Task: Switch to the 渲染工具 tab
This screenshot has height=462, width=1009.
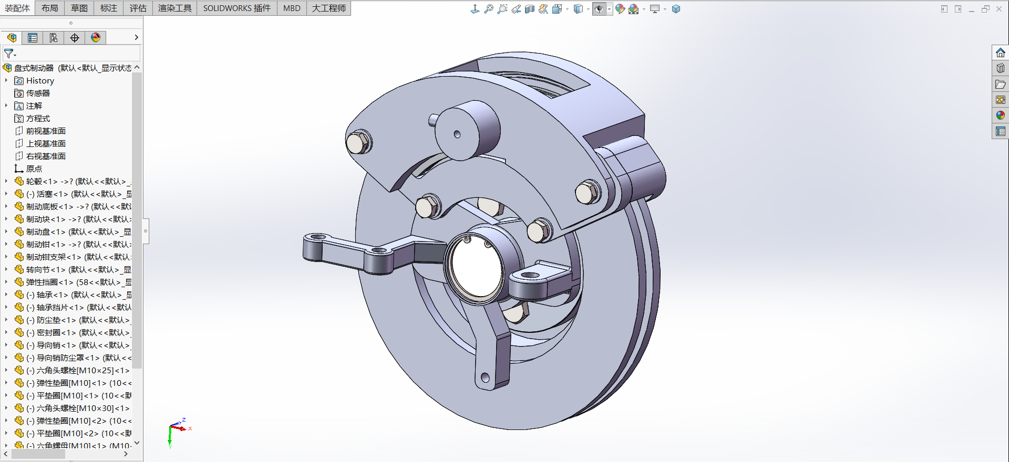Action: point(175,8)
